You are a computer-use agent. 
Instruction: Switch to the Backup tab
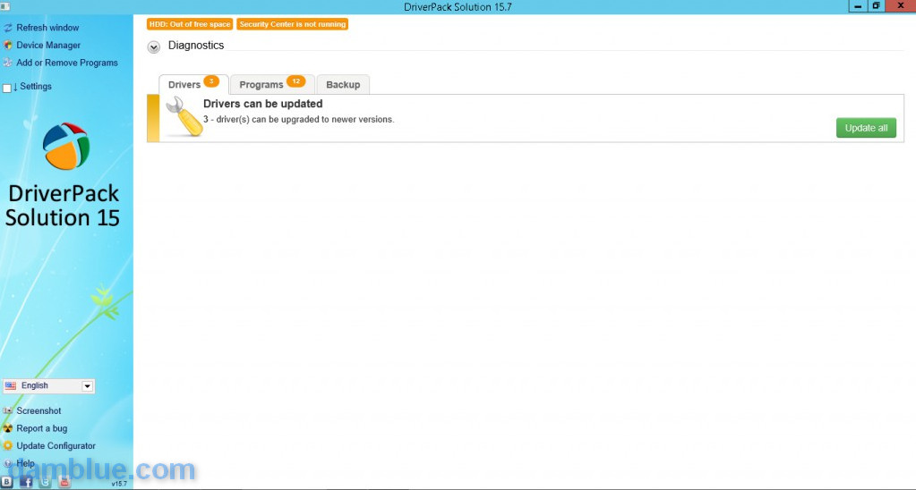click(343, 85)
